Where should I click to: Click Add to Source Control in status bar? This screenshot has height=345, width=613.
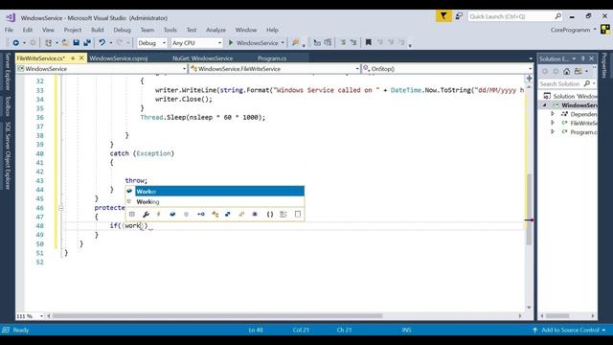click(x=570, y=330)
